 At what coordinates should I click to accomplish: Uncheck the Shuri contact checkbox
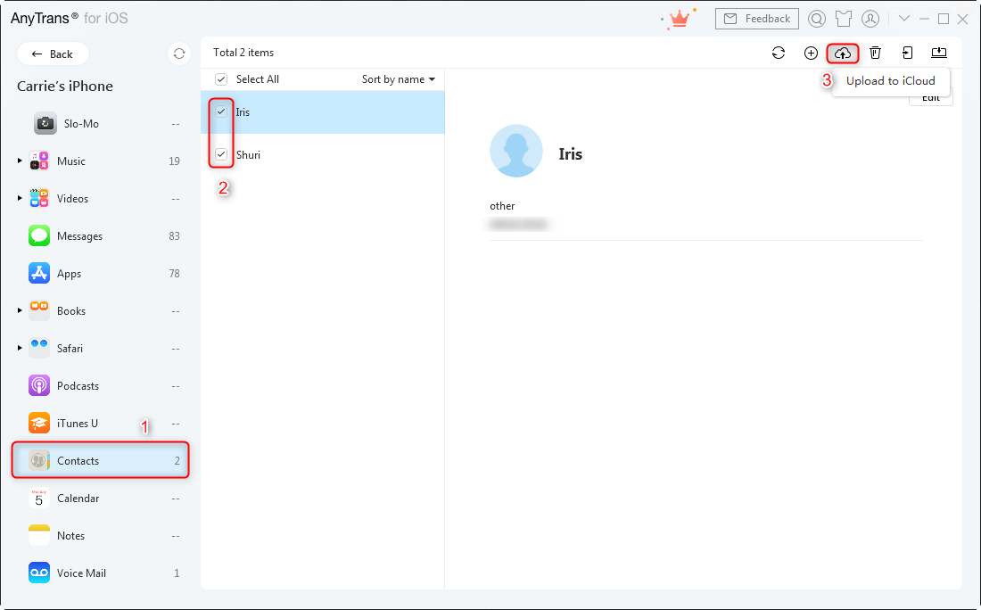pos(221,154)
